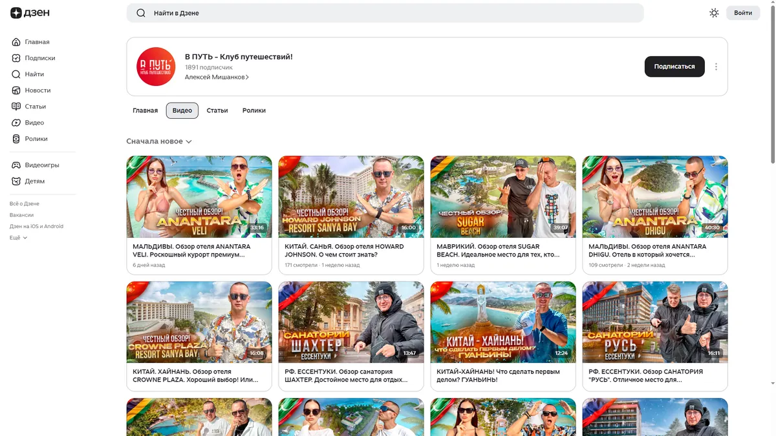Select the channel Видео tab
The width and height of the screenshot is (776, 436).
[182, 110]
